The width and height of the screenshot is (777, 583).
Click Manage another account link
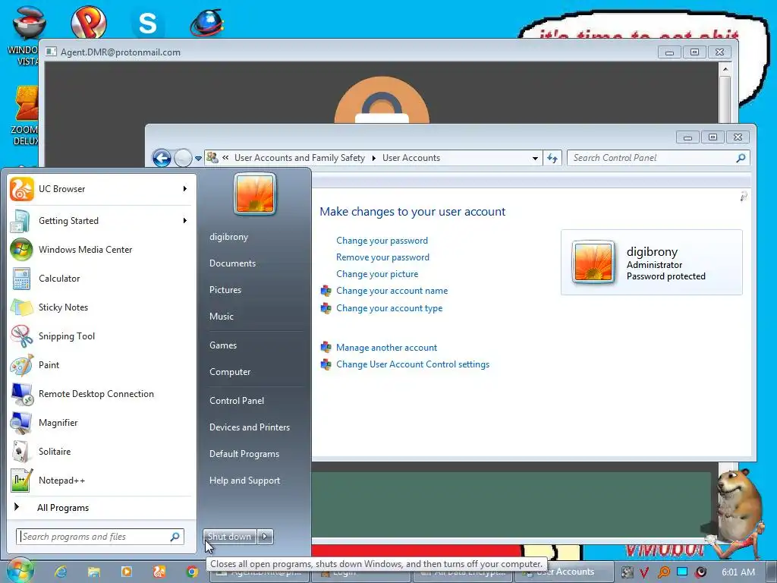(x=386, y=348)
